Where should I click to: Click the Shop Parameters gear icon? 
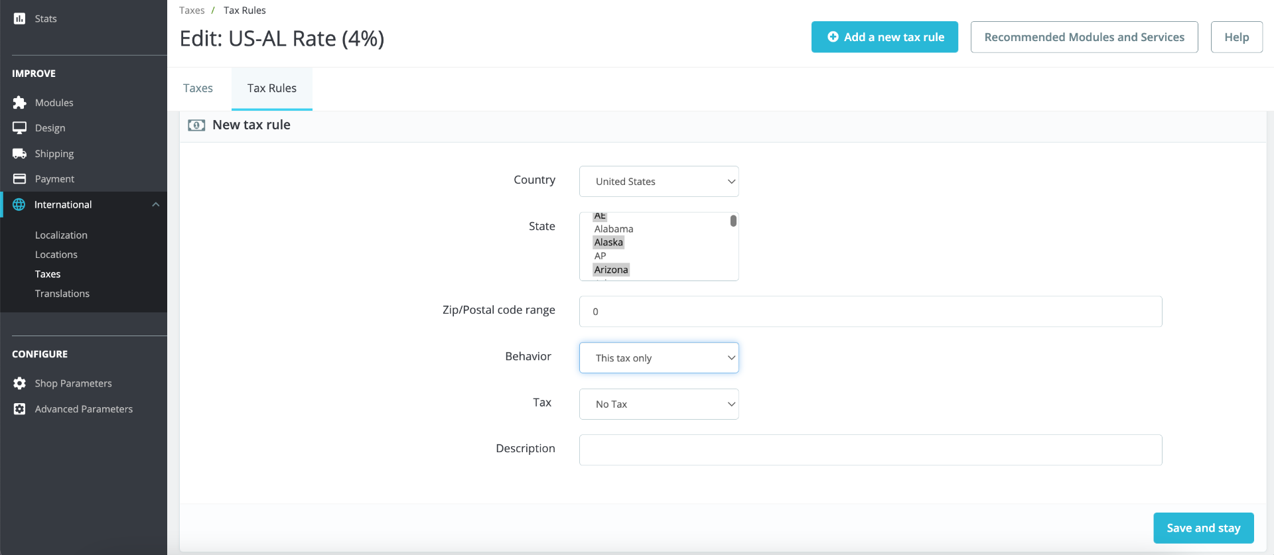click(19, 383)
